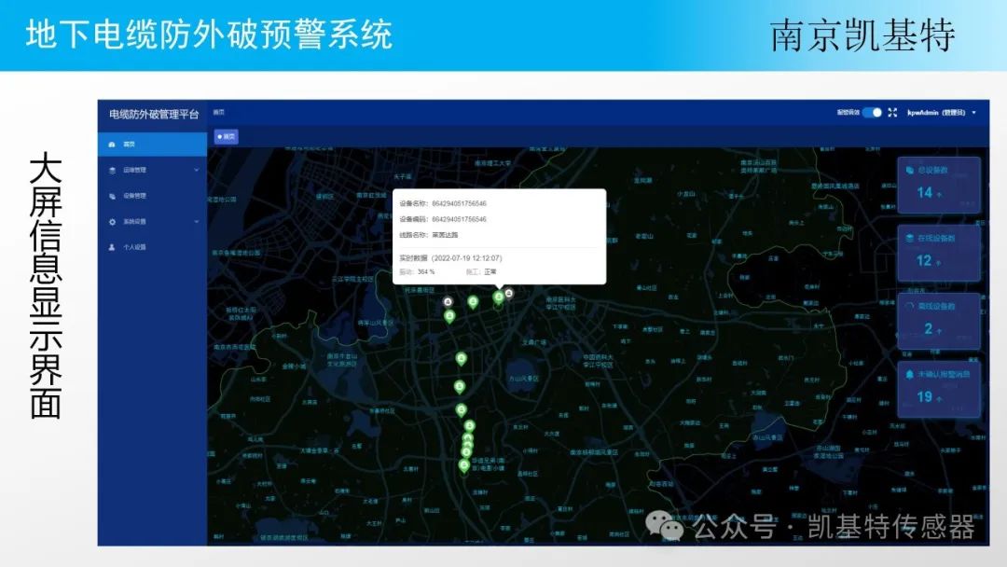This screenshot has width=1007, height=567.
Task: Open 设备管理 via its device icon
Action: [x=113, y=196]
